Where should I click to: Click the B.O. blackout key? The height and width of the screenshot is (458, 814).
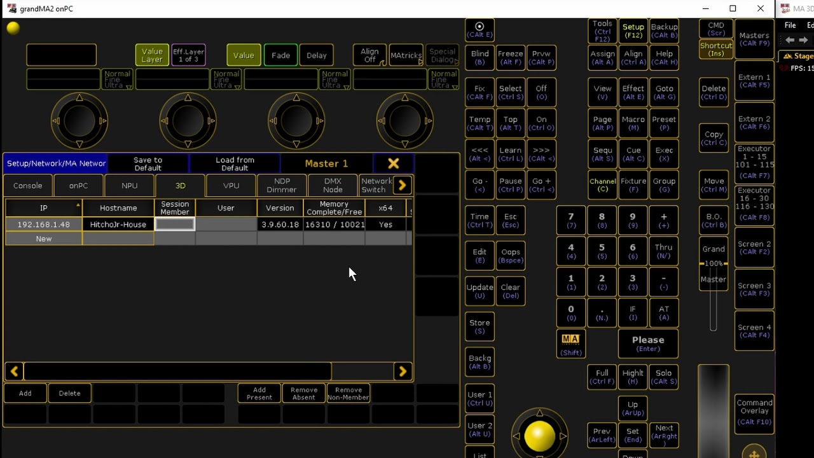pos(714,220)
